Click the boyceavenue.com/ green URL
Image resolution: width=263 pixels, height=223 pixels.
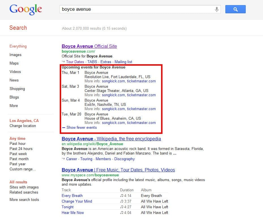[78, 51]
